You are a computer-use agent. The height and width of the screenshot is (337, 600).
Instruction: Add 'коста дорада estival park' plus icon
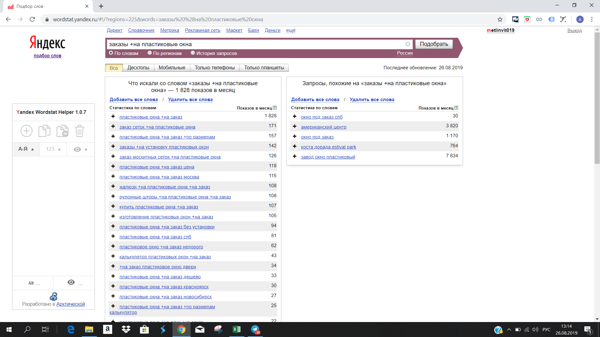coord(295,146)
